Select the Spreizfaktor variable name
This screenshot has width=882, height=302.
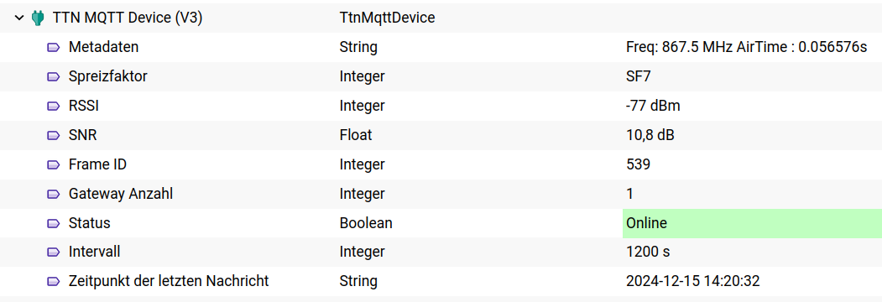point(108,76)
